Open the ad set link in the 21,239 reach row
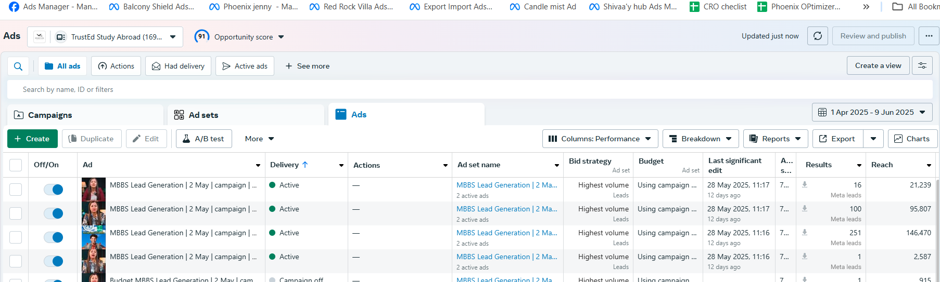This screenshot has height=282, width=940. point(506,185)
